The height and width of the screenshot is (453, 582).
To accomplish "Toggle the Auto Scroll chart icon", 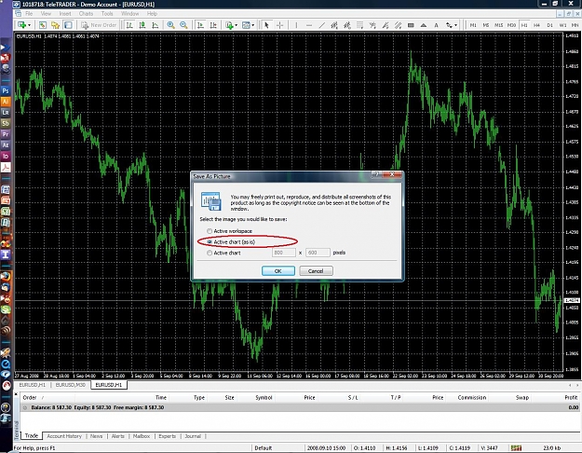I will pos(200,25).
